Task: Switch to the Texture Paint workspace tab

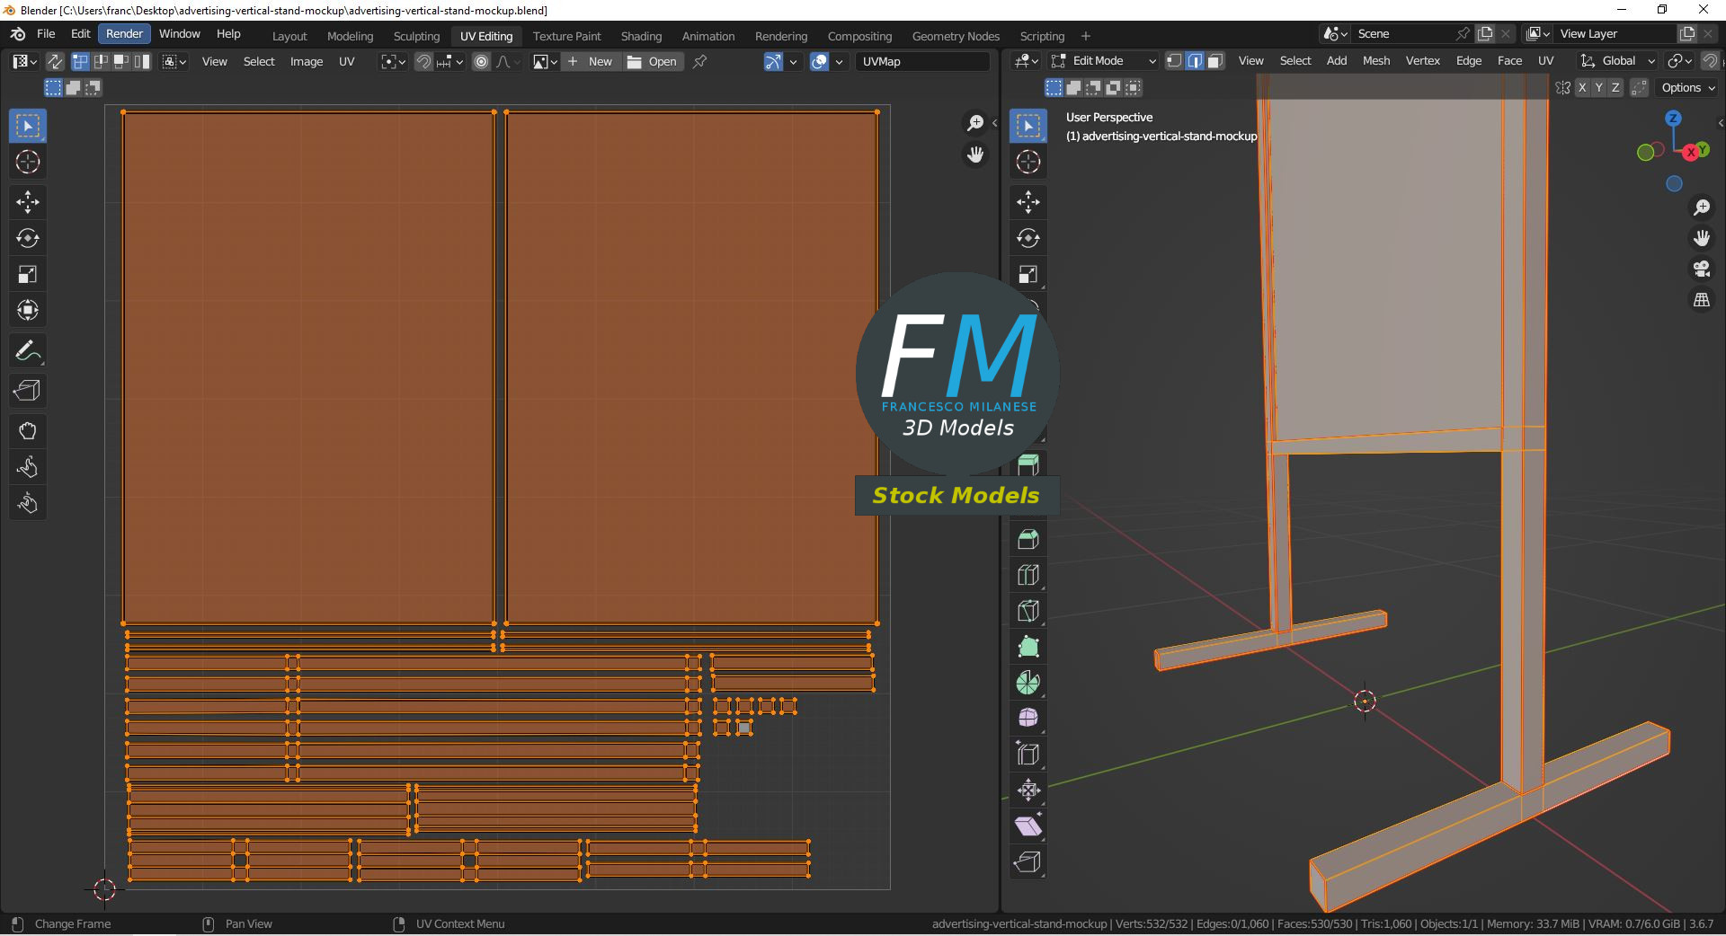Action: (x=566, y=36)
